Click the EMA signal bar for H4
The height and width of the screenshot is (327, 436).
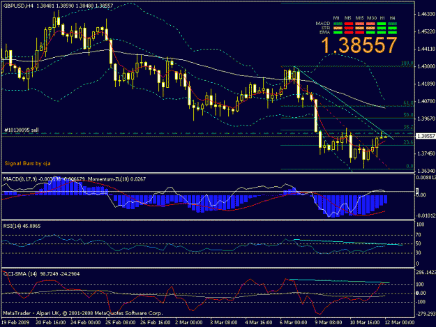pos(392,33)
